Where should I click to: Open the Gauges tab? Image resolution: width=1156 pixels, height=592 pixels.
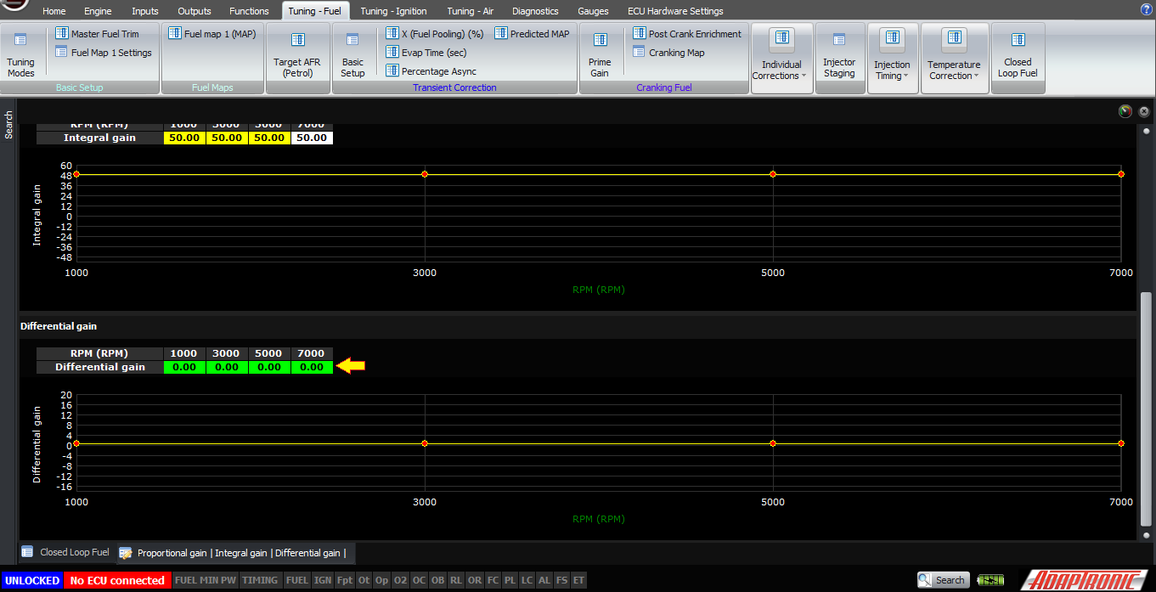593,11
